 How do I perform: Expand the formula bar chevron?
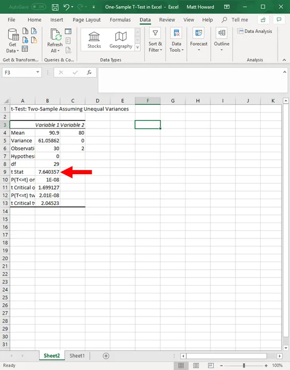coord(284,72)
